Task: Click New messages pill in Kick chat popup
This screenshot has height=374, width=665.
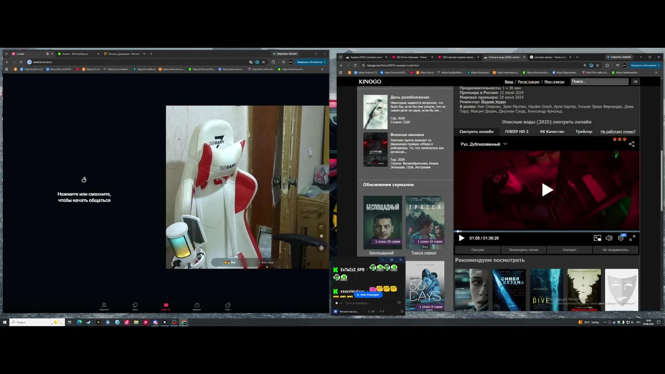Action: click(x=368, y=295)
